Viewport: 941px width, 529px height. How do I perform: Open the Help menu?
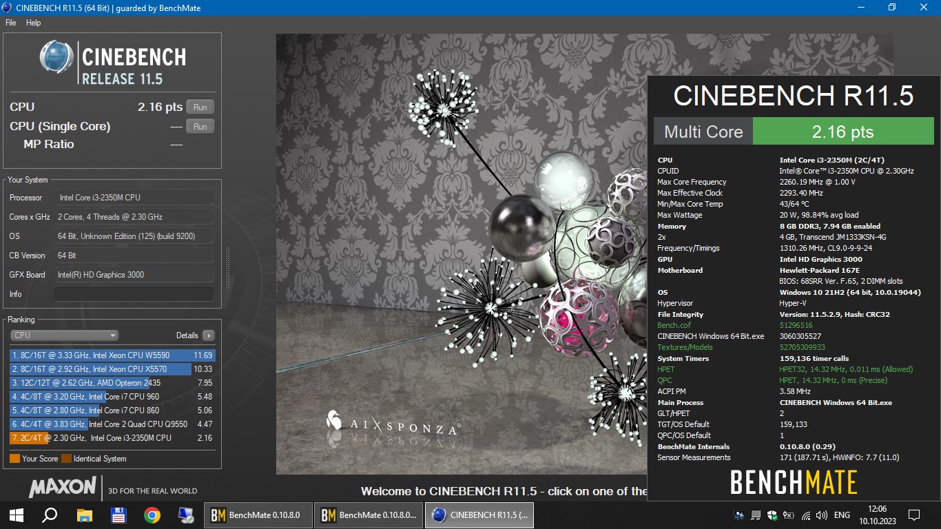[x=34, y=23]
